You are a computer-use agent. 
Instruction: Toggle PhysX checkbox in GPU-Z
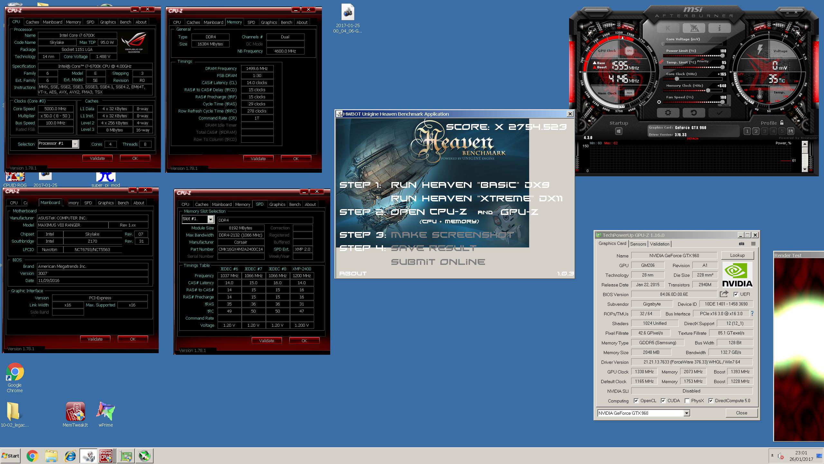(687, 401)
